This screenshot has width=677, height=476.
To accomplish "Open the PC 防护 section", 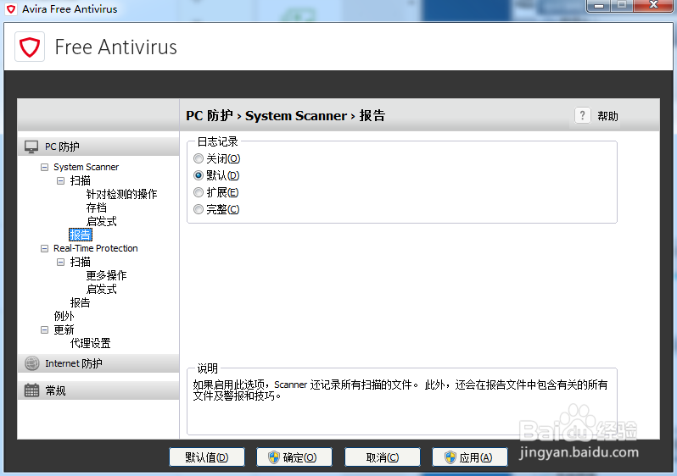I will pos(99,147).
